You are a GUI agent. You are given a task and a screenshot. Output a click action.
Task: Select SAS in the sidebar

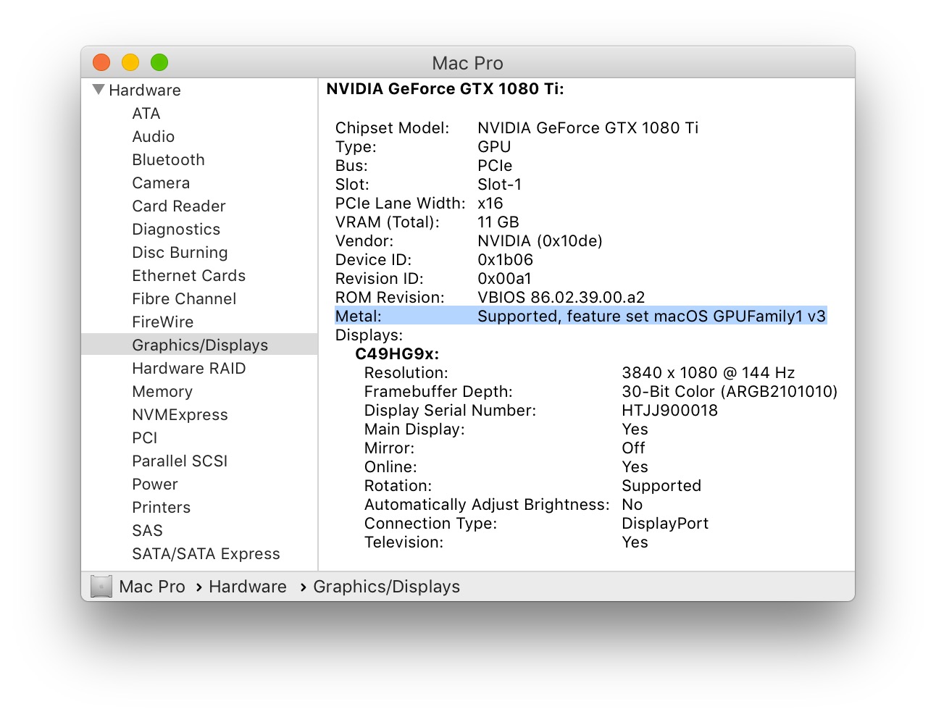(147, 530)
